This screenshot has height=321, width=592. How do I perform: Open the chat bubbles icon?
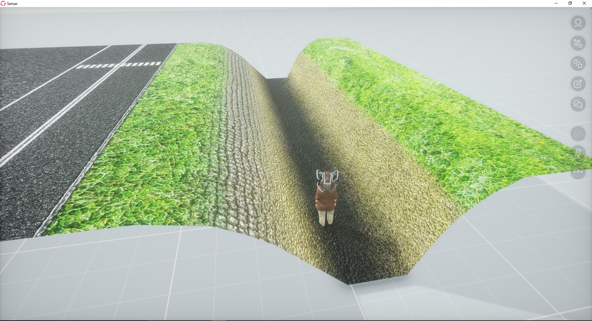pos(578,104)
